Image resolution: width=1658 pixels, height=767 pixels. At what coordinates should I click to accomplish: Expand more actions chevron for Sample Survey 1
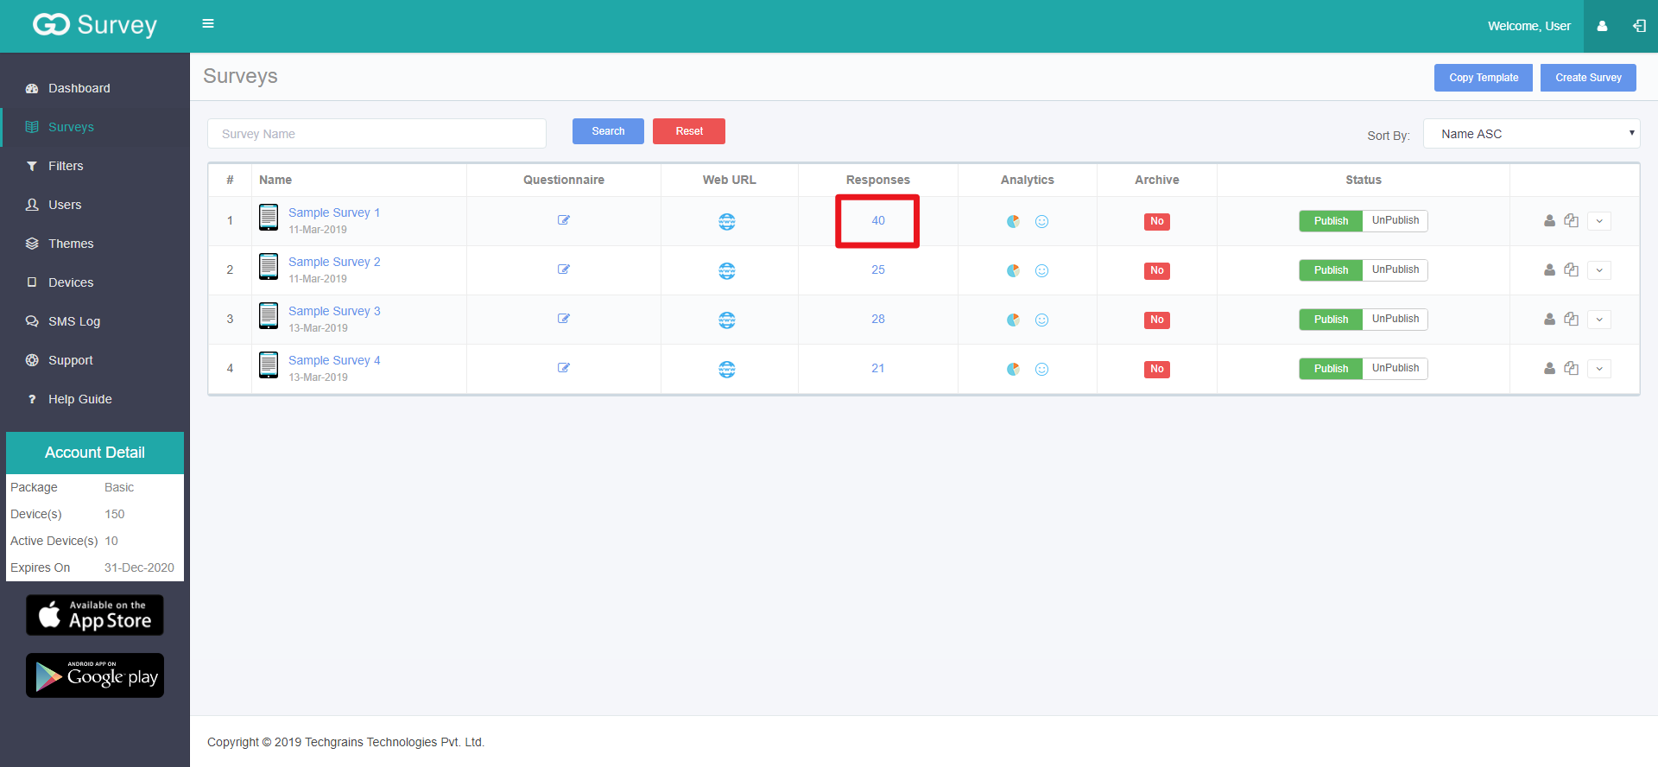click(1599, 221)
